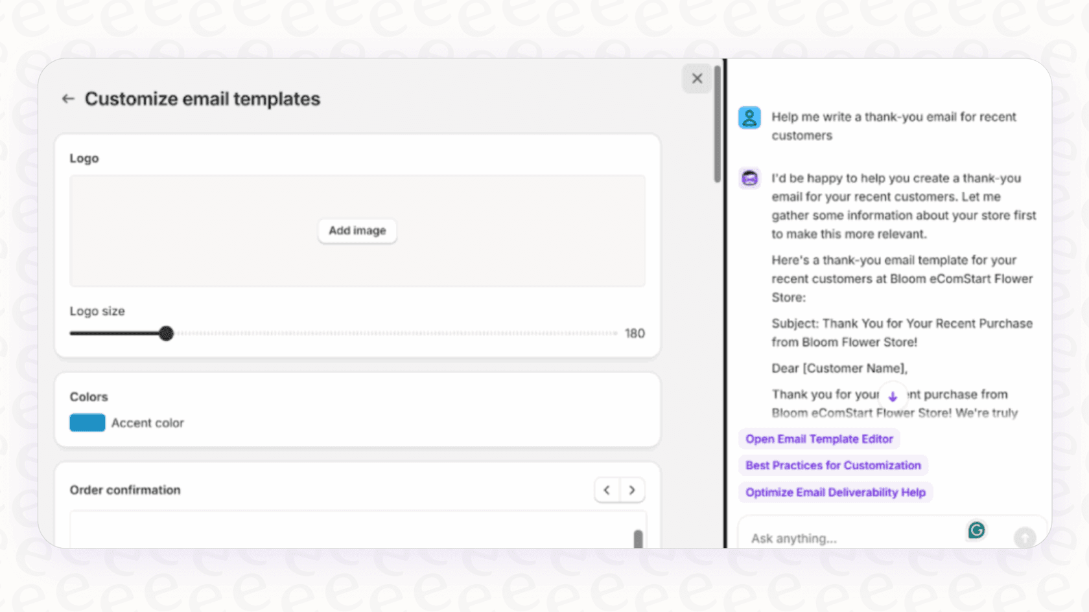
Task: Click the back arrow beside Customize email templates
Action: click(68, 98)
